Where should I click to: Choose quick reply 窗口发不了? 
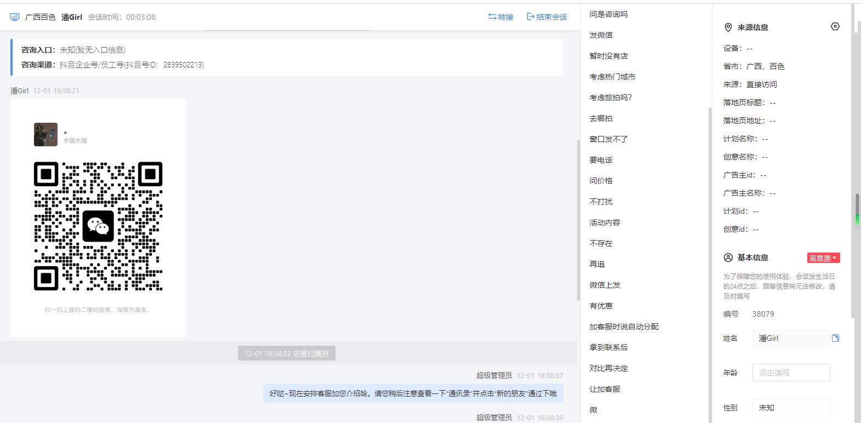pyautogui.click(x=609, y=139)
